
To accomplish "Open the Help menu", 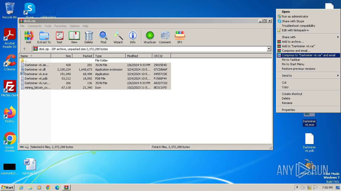I will tap(85, 26).
